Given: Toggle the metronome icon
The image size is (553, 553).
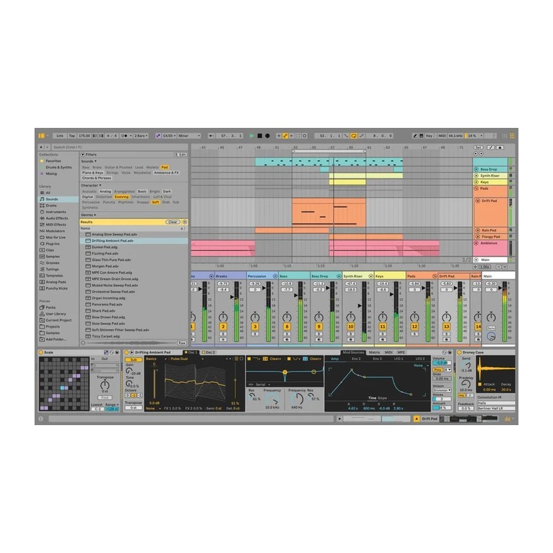Looking at the screenshot, I should tap(124, 135).
